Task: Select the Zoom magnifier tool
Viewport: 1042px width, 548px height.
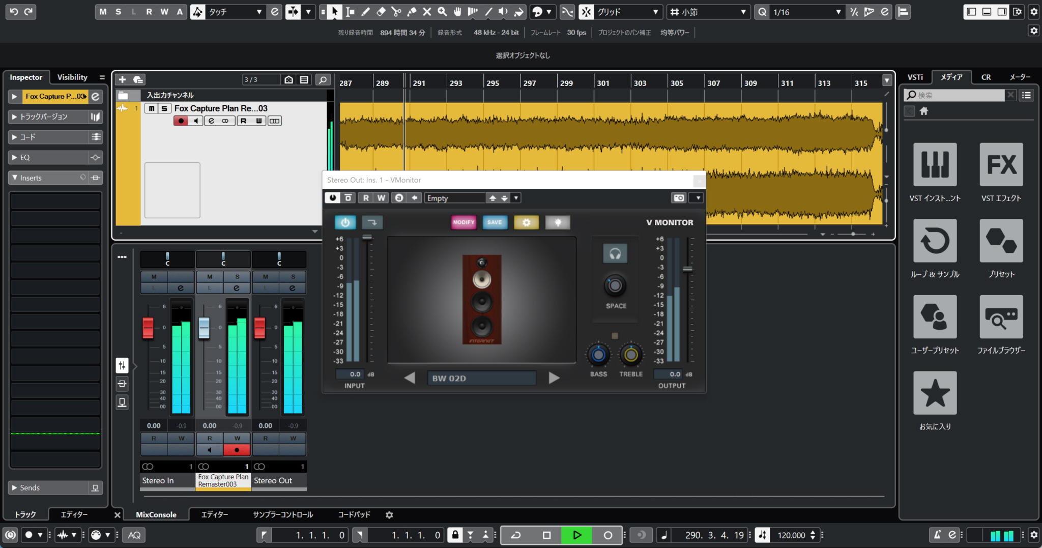Action: coord(442,12)
